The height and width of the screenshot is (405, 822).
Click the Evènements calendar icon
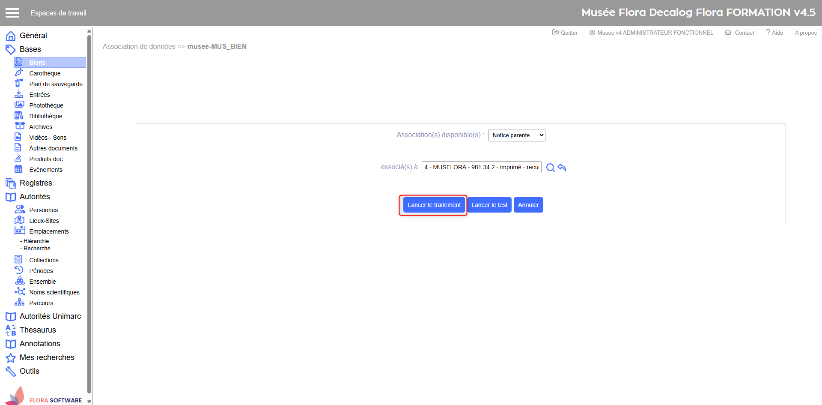18,169
